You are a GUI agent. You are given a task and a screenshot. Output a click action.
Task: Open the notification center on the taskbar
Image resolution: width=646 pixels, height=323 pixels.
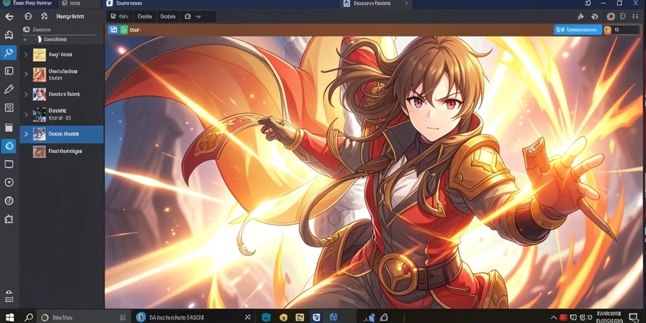633,317
